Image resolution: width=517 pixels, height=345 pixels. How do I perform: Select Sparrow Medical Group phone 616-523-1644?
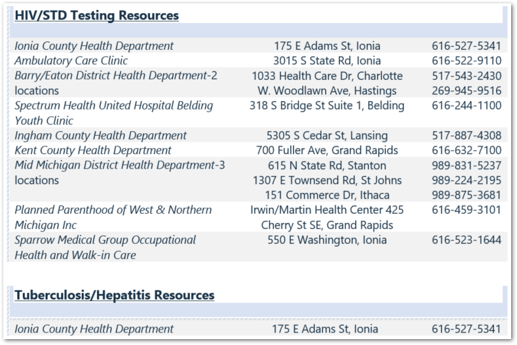[x=466, y=240]
